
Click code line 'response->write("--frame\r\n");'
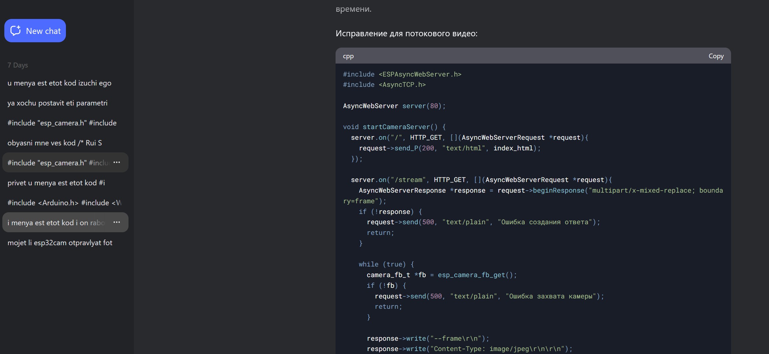428,338
